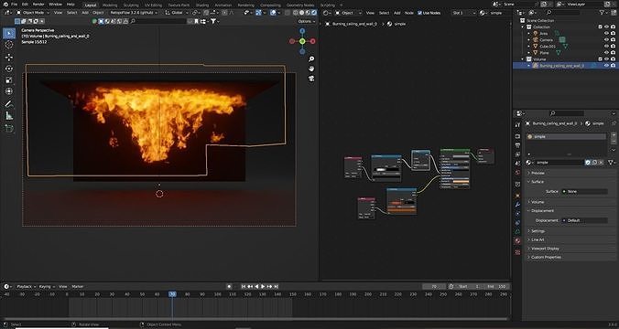Screen dimensions: 619x329
Task: Open RetopoFlow 3.2.6 dropdown
Action: [133, 13]
